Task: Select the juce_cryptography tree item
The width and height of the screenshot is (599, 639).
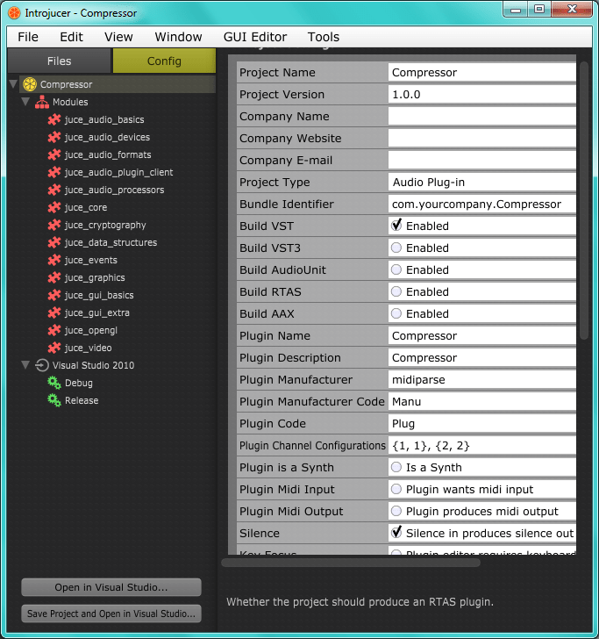Action: 105,225
